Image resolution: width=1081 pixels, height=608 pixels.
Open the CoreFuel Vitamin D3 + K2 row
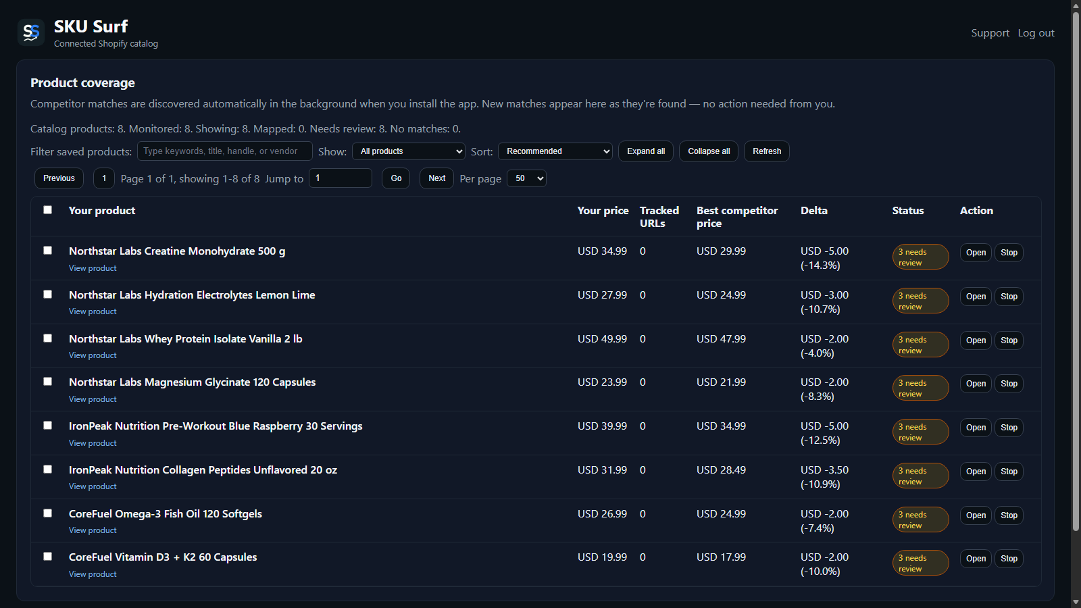(x=976, y=559)
